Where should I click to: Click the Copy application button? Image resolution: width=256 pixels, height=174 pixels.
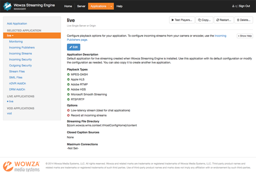[204, 20]
